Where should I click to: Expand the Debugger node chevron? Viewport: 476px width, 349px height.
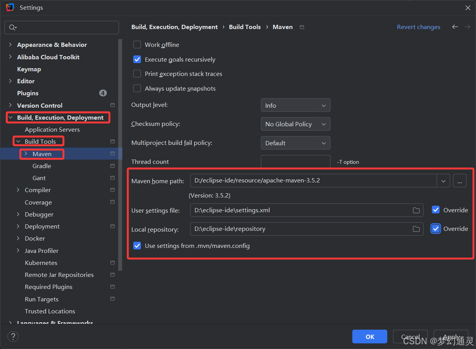(18, 214)
